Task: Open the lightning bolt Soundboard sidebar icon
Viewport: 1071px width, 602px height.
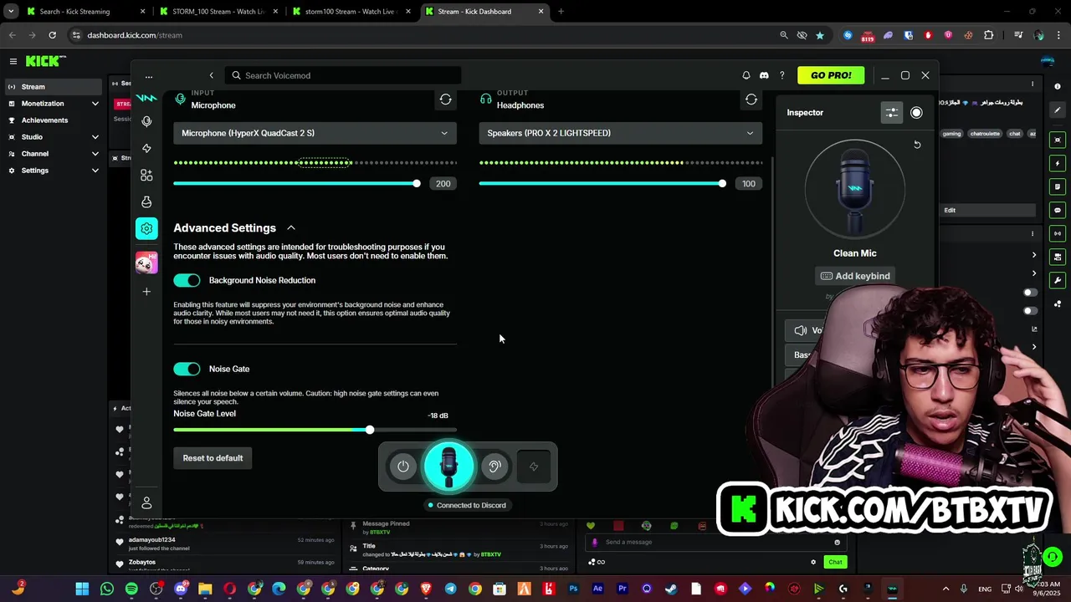Action: pyautogui.click(x=146, y=148)
